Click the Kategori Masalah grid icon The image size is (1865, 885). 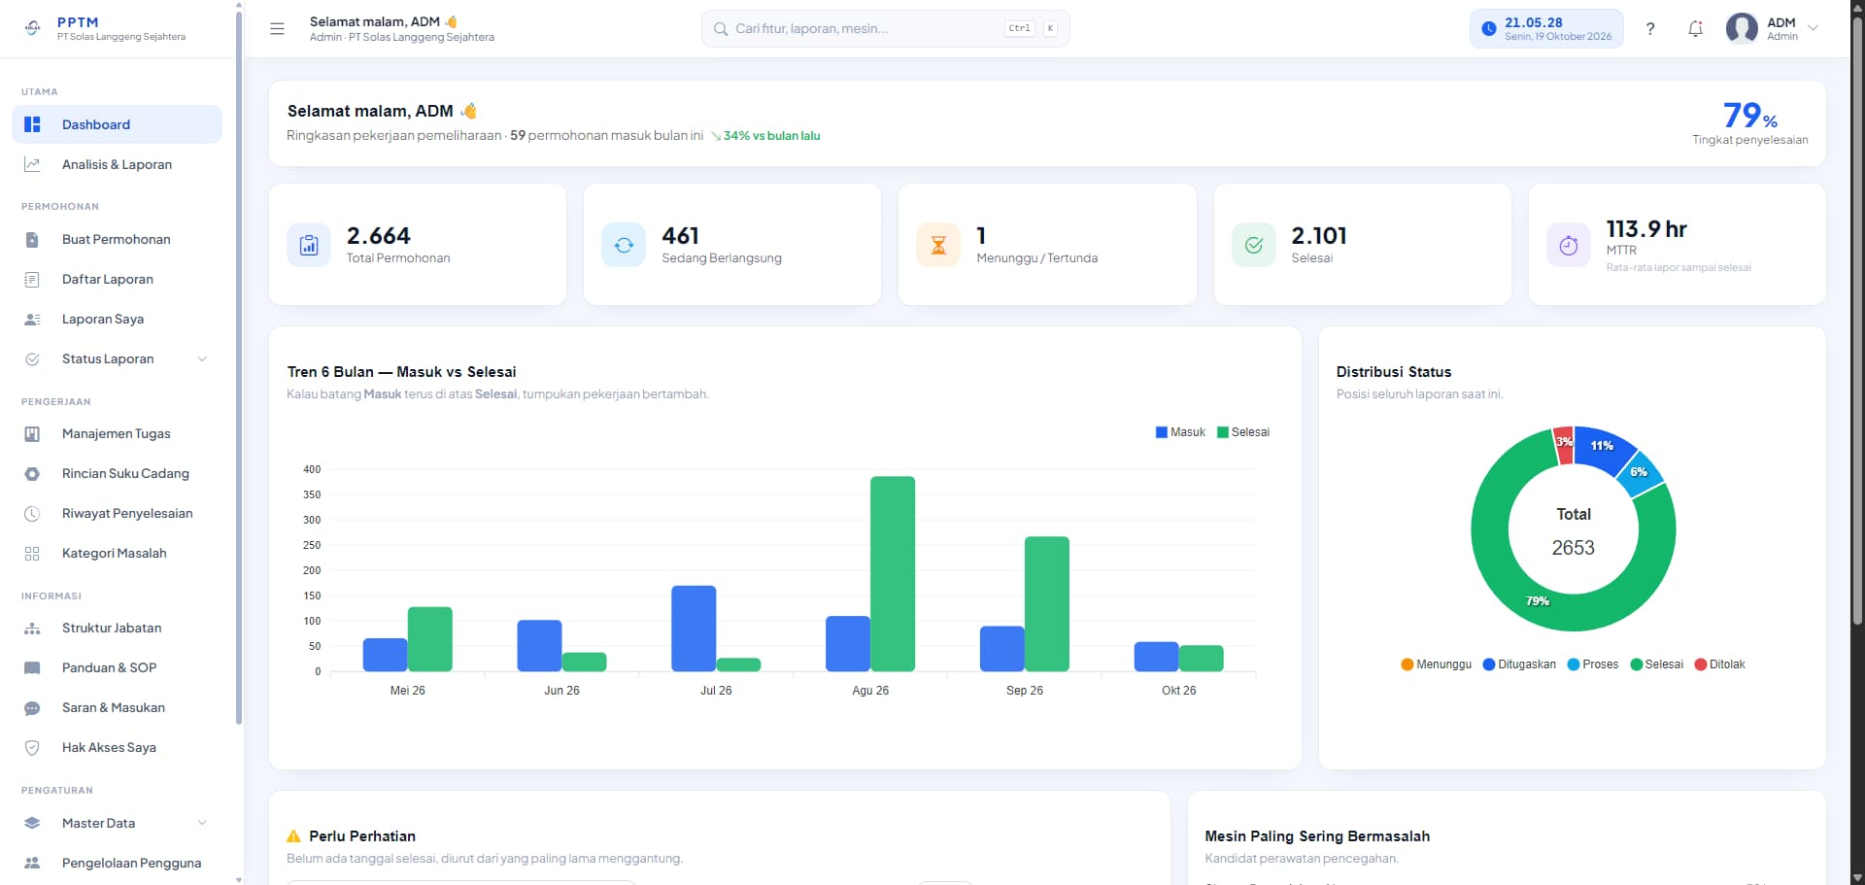click(x=32, y=553)
